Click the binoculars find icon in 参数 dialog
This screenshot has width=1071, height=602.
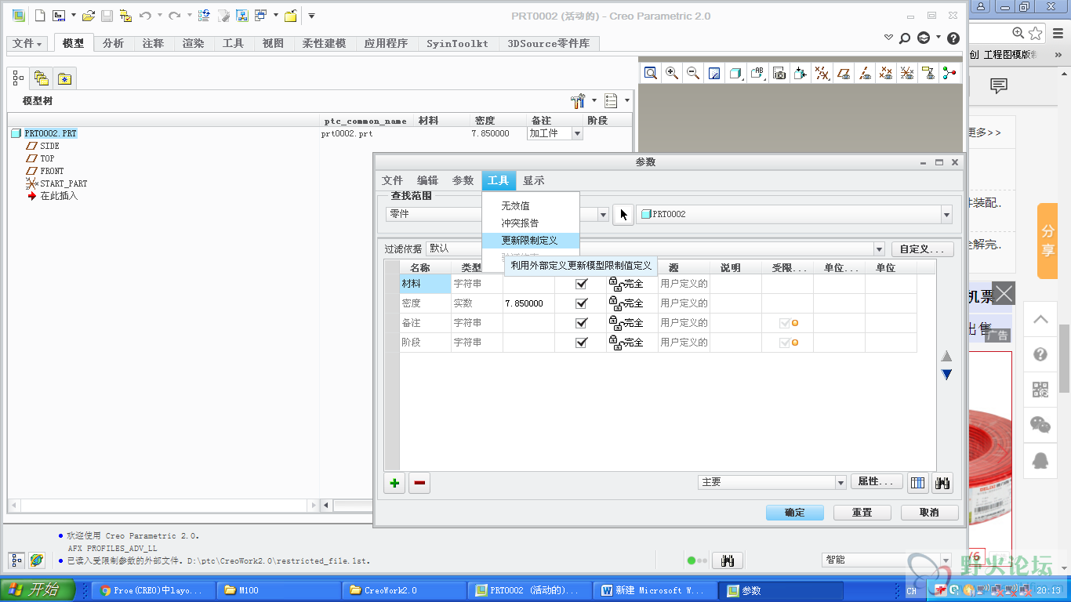point(942,483)
